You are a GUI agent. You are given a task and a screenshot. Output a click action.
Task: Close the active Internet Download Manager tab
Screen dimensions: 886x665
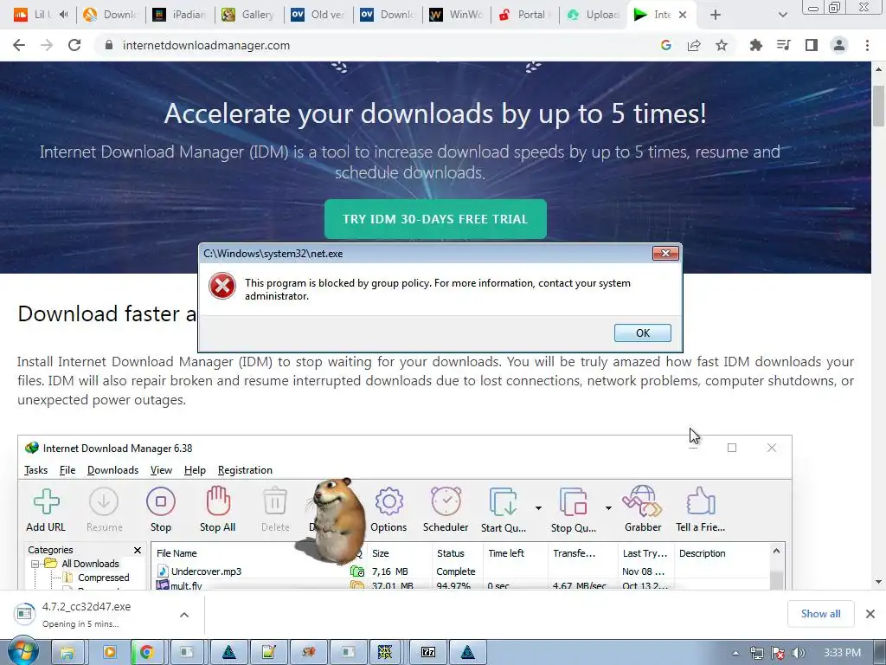(683, 15)
